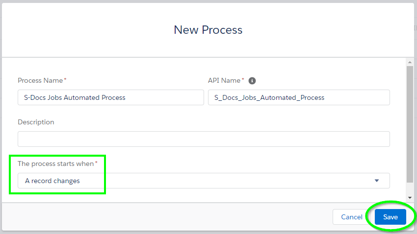Click the info icon beside API Name
The width and height of the screenshot is (417, 234).
coord(252,81)
